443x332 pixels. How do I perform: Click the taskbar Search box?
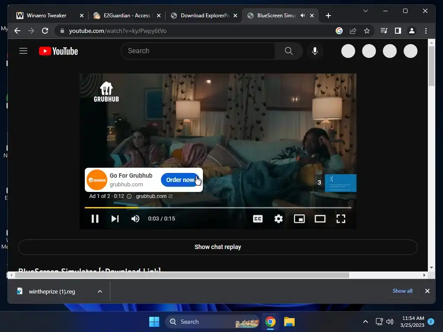coord(212,322)
